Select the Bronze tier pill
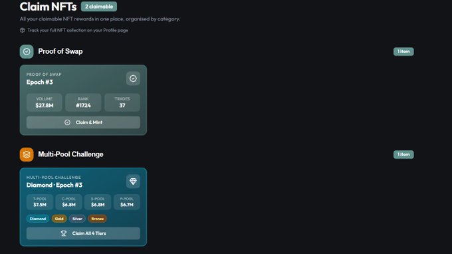 click(x=98, y=219)
